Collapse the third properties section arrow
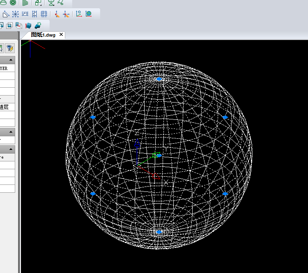308x273 pixels. [x=11, y=149]
